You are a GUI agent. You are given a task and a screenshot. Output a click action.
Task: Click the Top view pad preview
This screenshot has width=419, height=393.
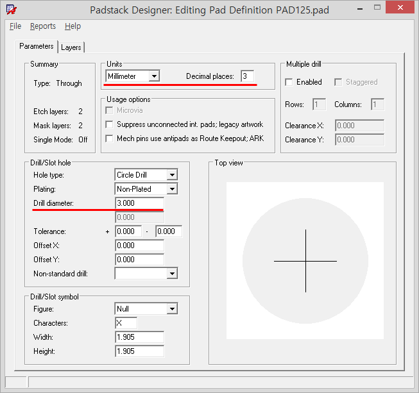coord(305,261)
